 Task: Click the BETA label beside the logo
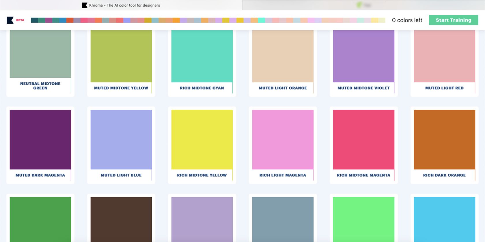point(20,20)
